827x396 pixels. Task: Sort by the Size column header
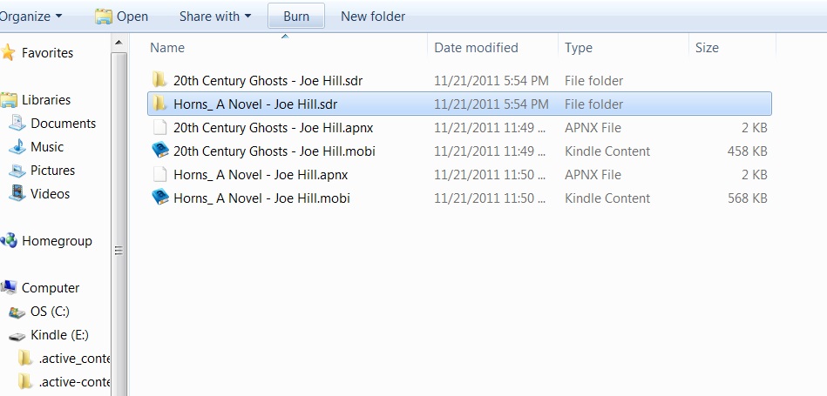click(x=707, y=48)
